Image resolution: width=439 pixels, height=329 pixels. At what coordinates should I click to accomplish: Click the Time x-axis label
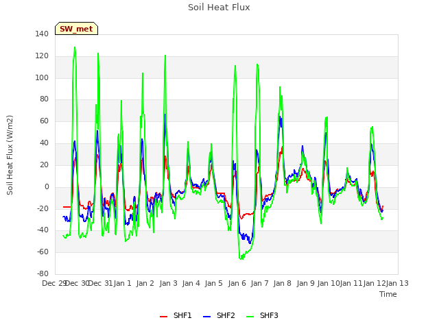pyautogui.click(x=388, y=294)
